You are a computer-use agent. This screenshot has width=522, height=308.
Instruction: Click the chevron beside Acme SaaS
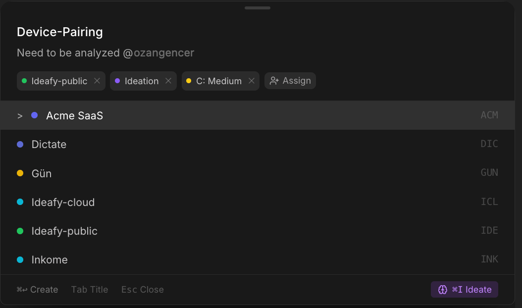pyautogui.click(x=20, y=116)
